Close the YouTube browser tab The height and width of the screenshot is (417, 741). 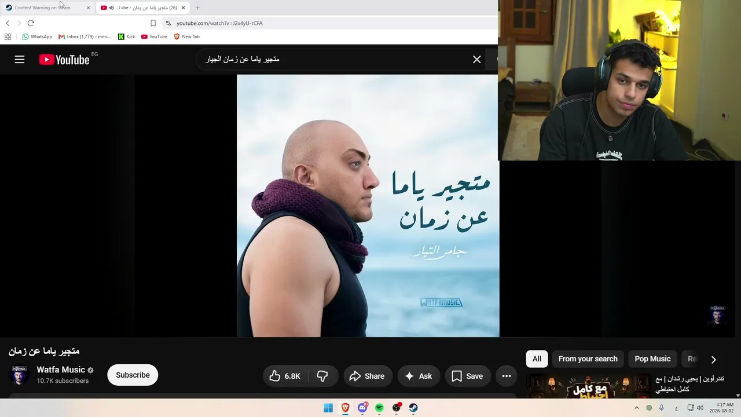pos(183,8)
